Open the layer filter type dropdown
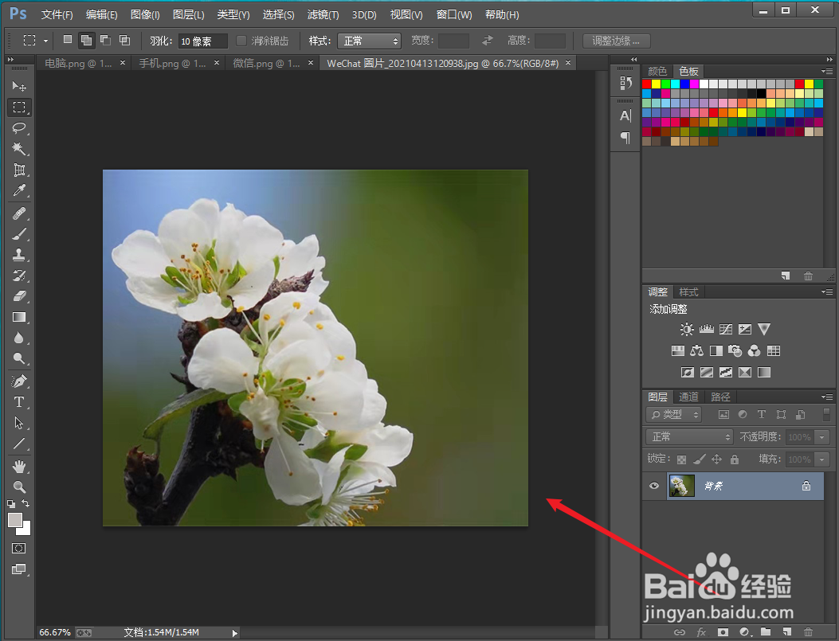Image resolution: width=839 pixels, height=641 pixels. coord(673,414)
